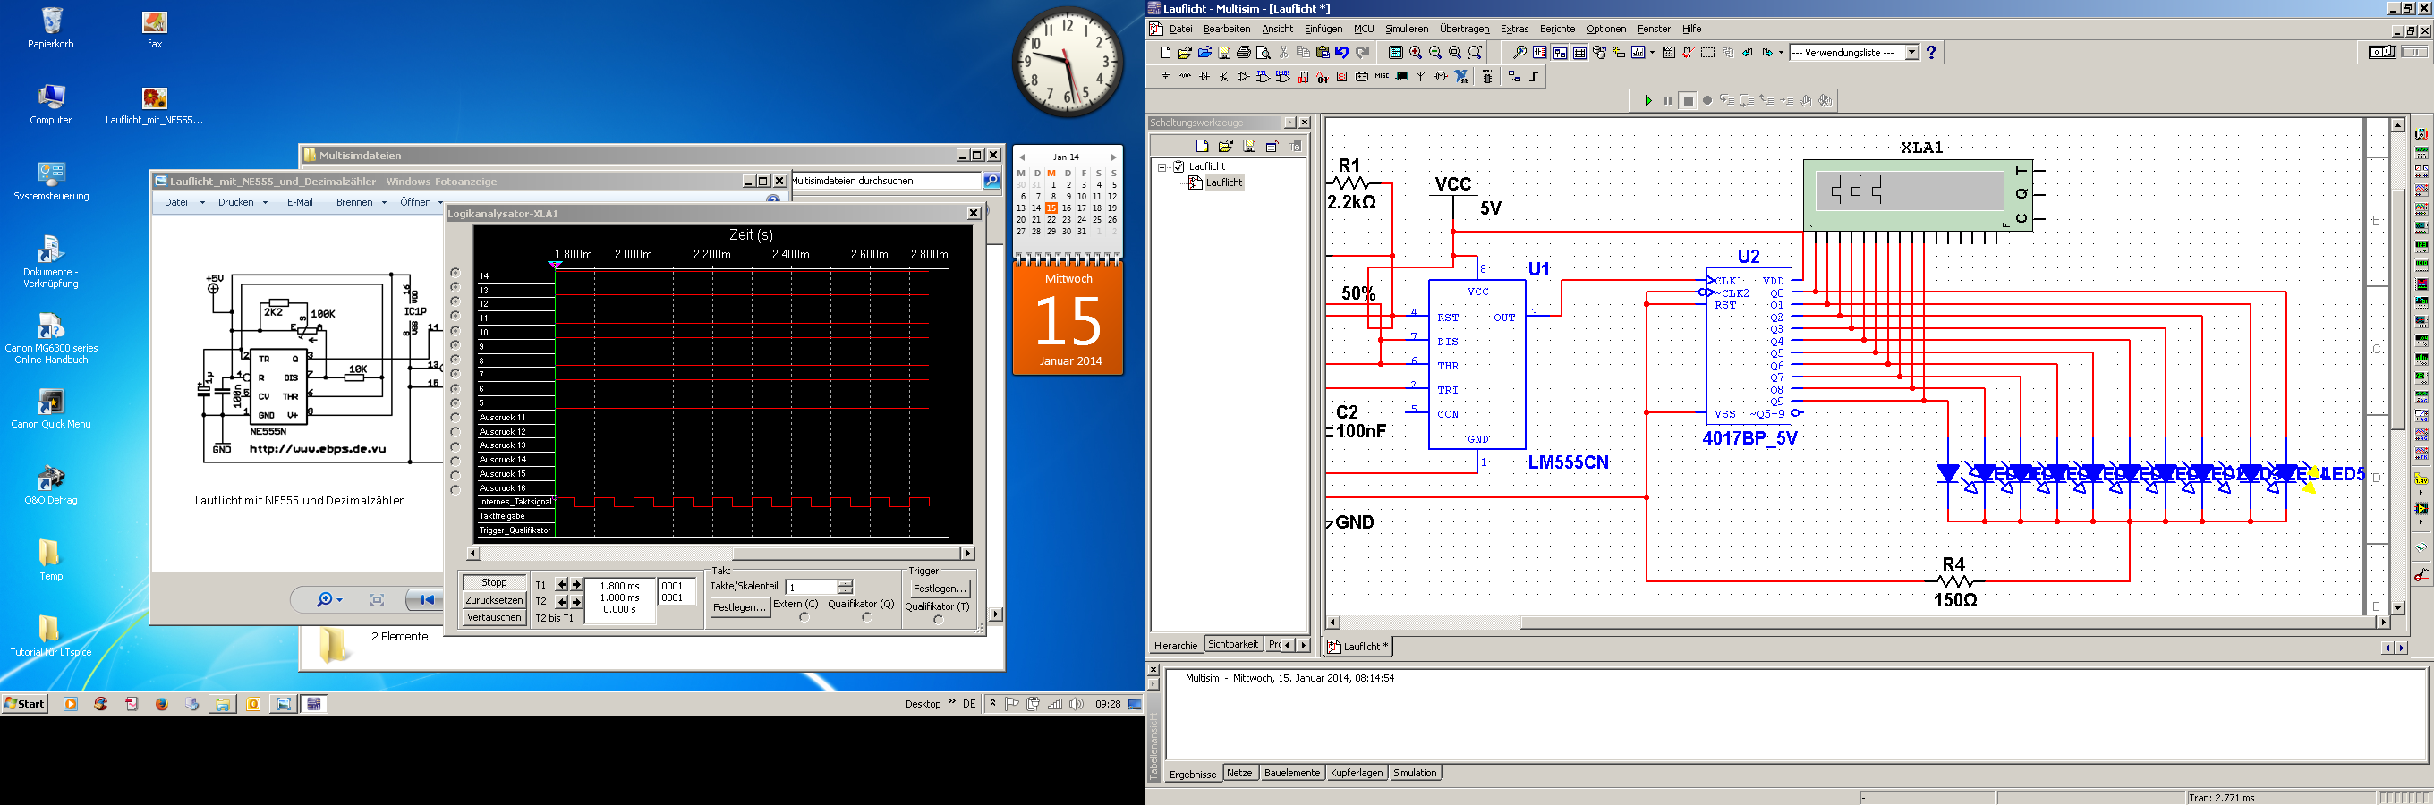Place a CMOS component
2434x805 pixels.
[1283, 78]
